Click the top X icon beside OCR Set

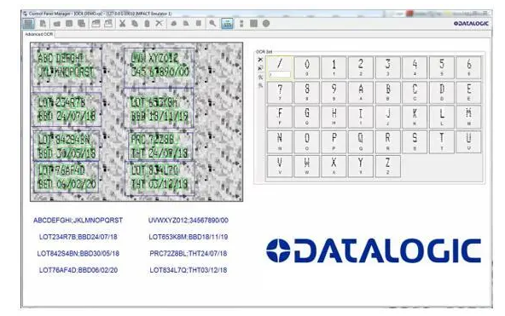tap(260, 60)
